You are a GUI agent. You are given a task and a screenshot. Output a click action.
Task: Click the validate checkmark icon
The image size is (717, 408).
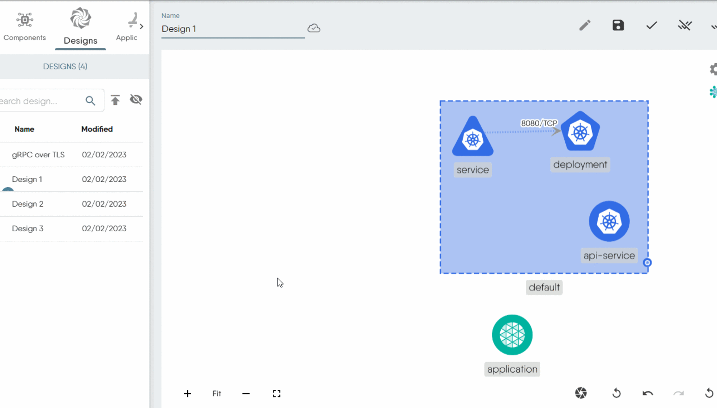(x=651, y=26)
